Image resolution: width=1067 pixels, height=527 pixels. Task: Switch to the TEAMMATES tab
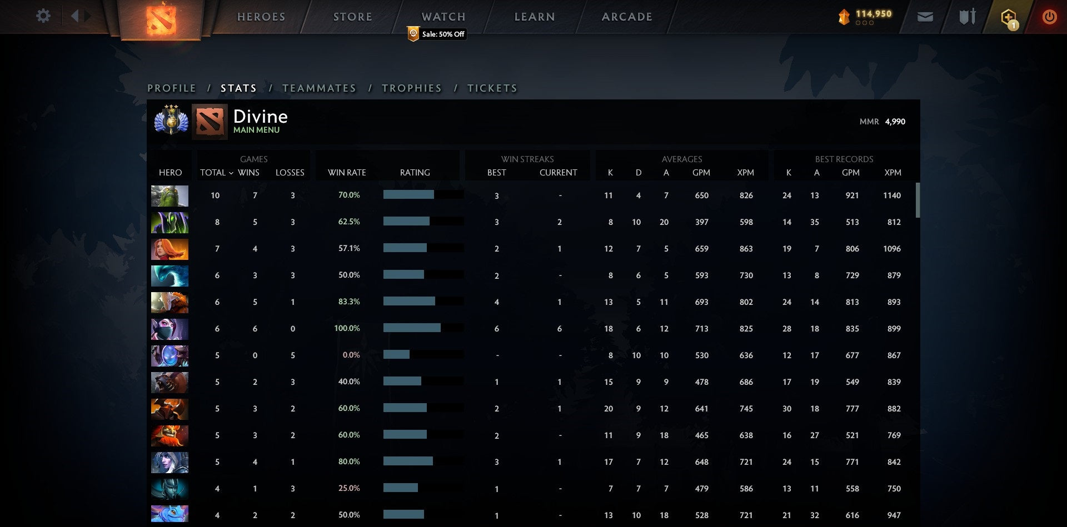[x=320, y=88]
